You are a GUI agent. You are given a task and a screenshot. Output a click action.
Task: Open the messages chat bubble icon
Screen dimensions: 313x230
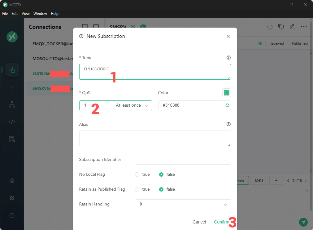[281, 27]
